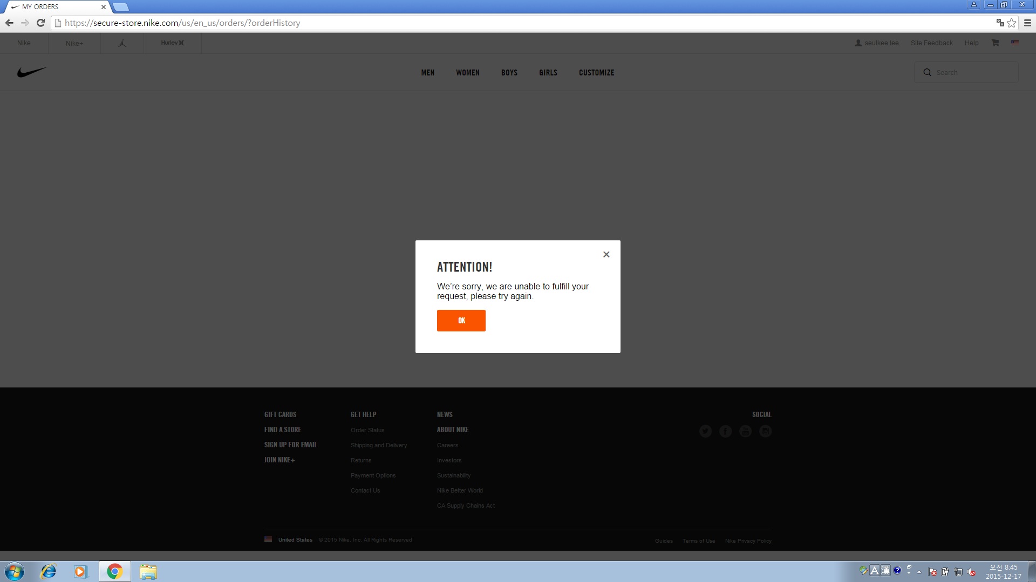
Task: Click the US flag country icon in header
Action: pos(1015,43)
